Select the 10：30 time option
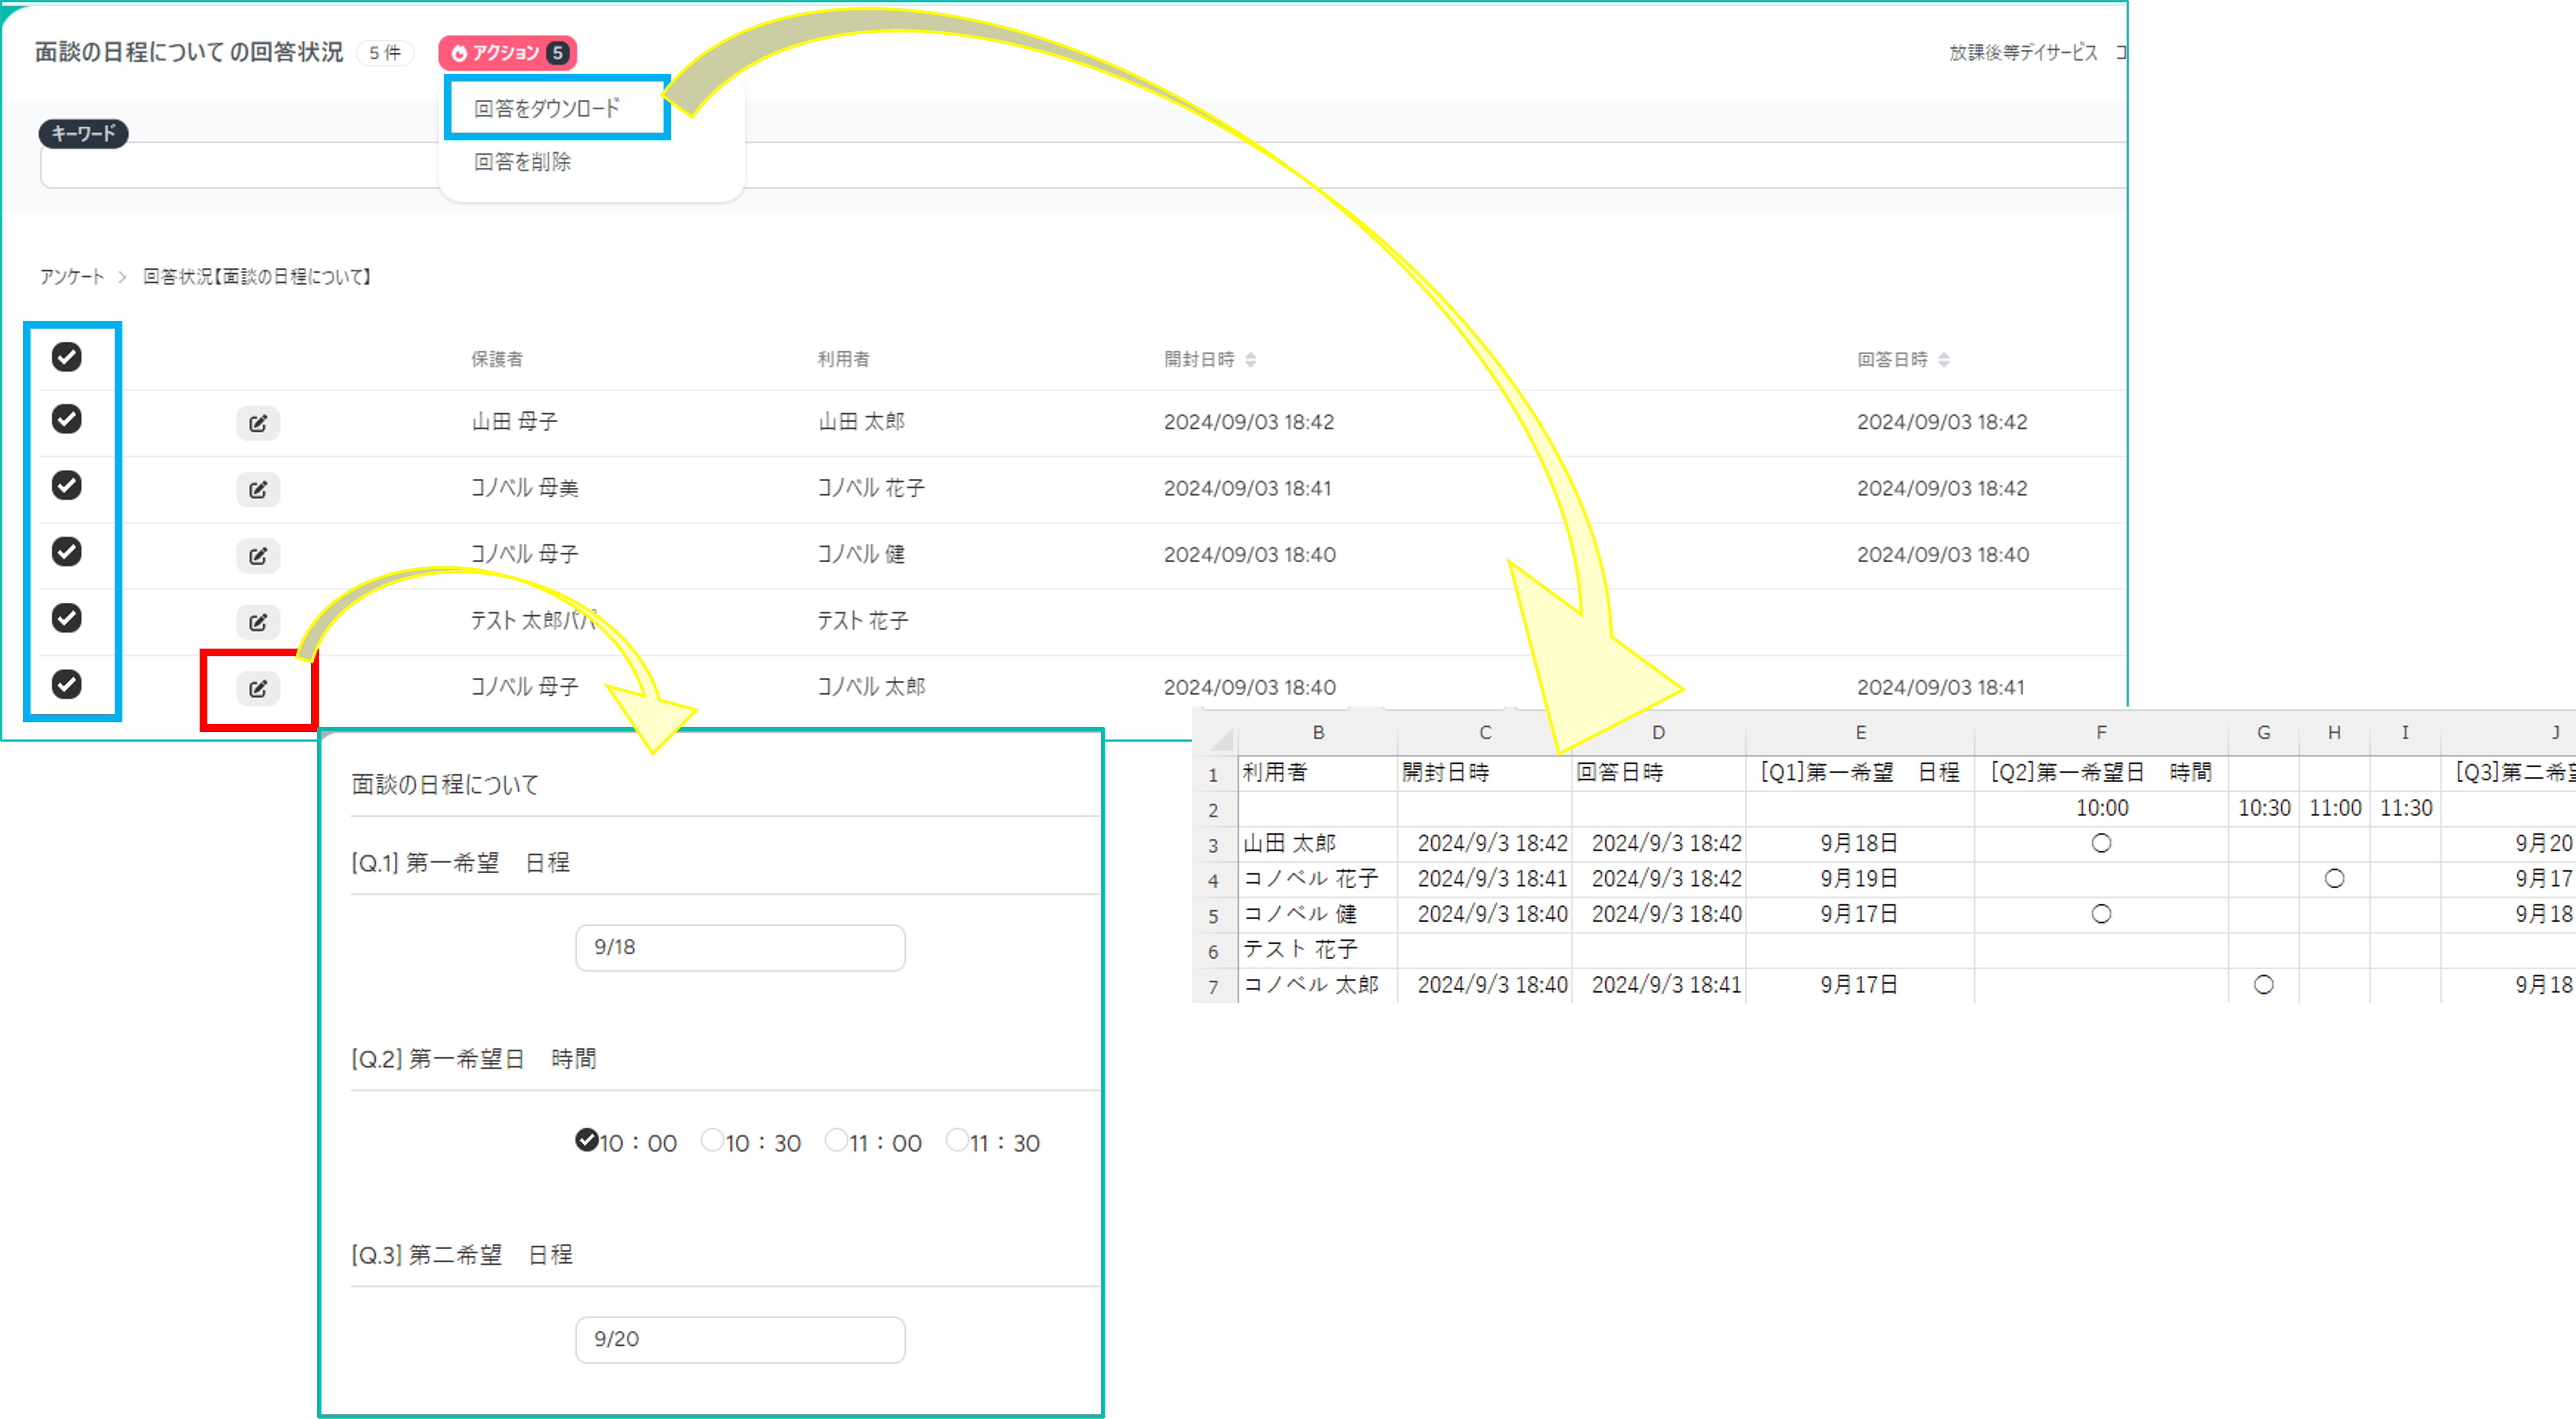Image resolution: width=2576 pixels, height=1419 pixels. 712,1139
